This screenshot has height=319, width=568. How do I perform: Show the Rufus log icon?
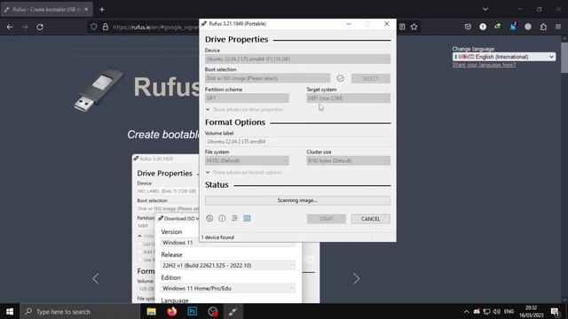[248, 219]
